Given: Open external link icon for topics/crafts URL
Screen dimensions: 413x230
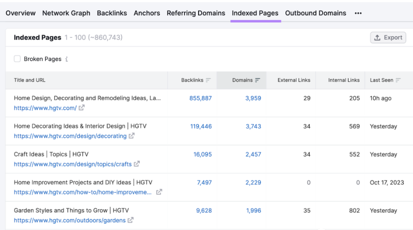Looking at the screenshot, I should 137,164.
